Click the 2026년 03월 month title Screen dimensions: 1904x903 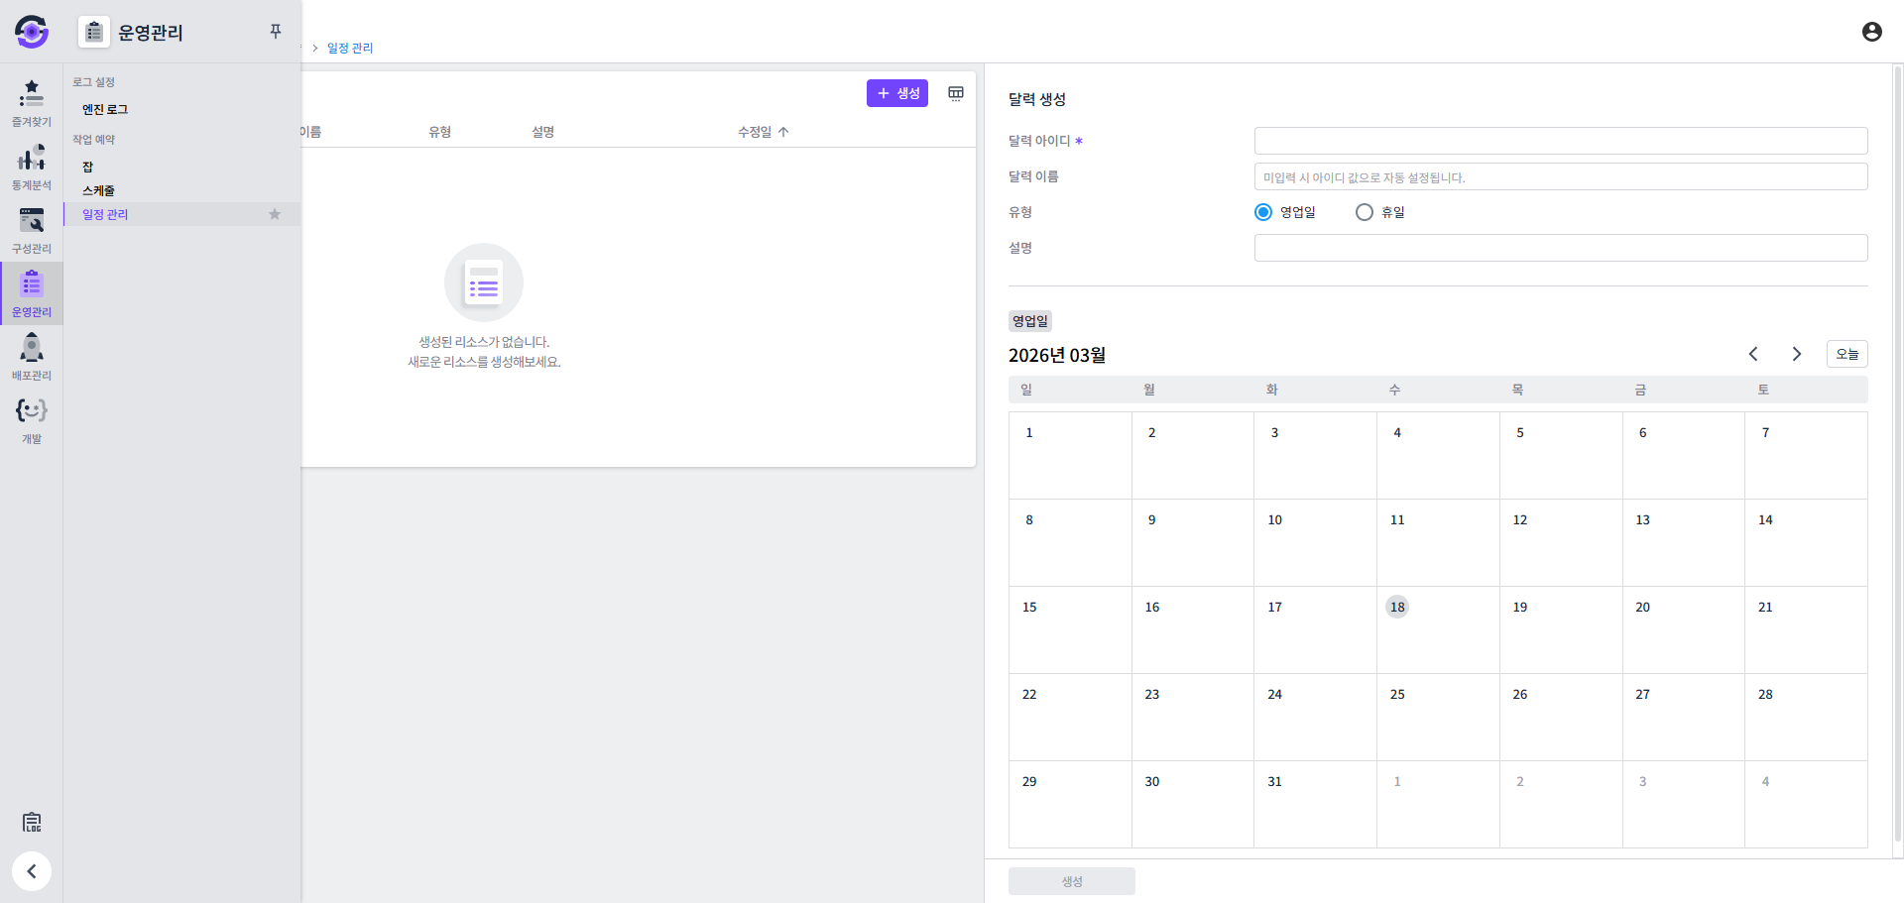(x=1057, y=355)
